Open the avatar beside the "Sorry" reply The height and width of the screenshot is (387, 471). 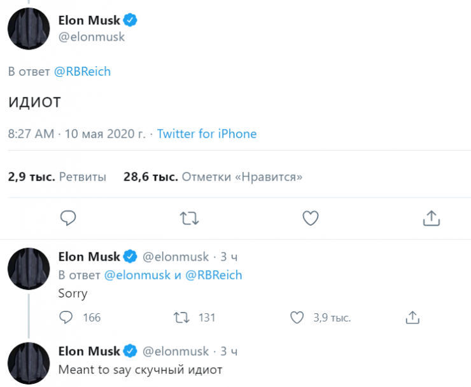pos(29,269)
